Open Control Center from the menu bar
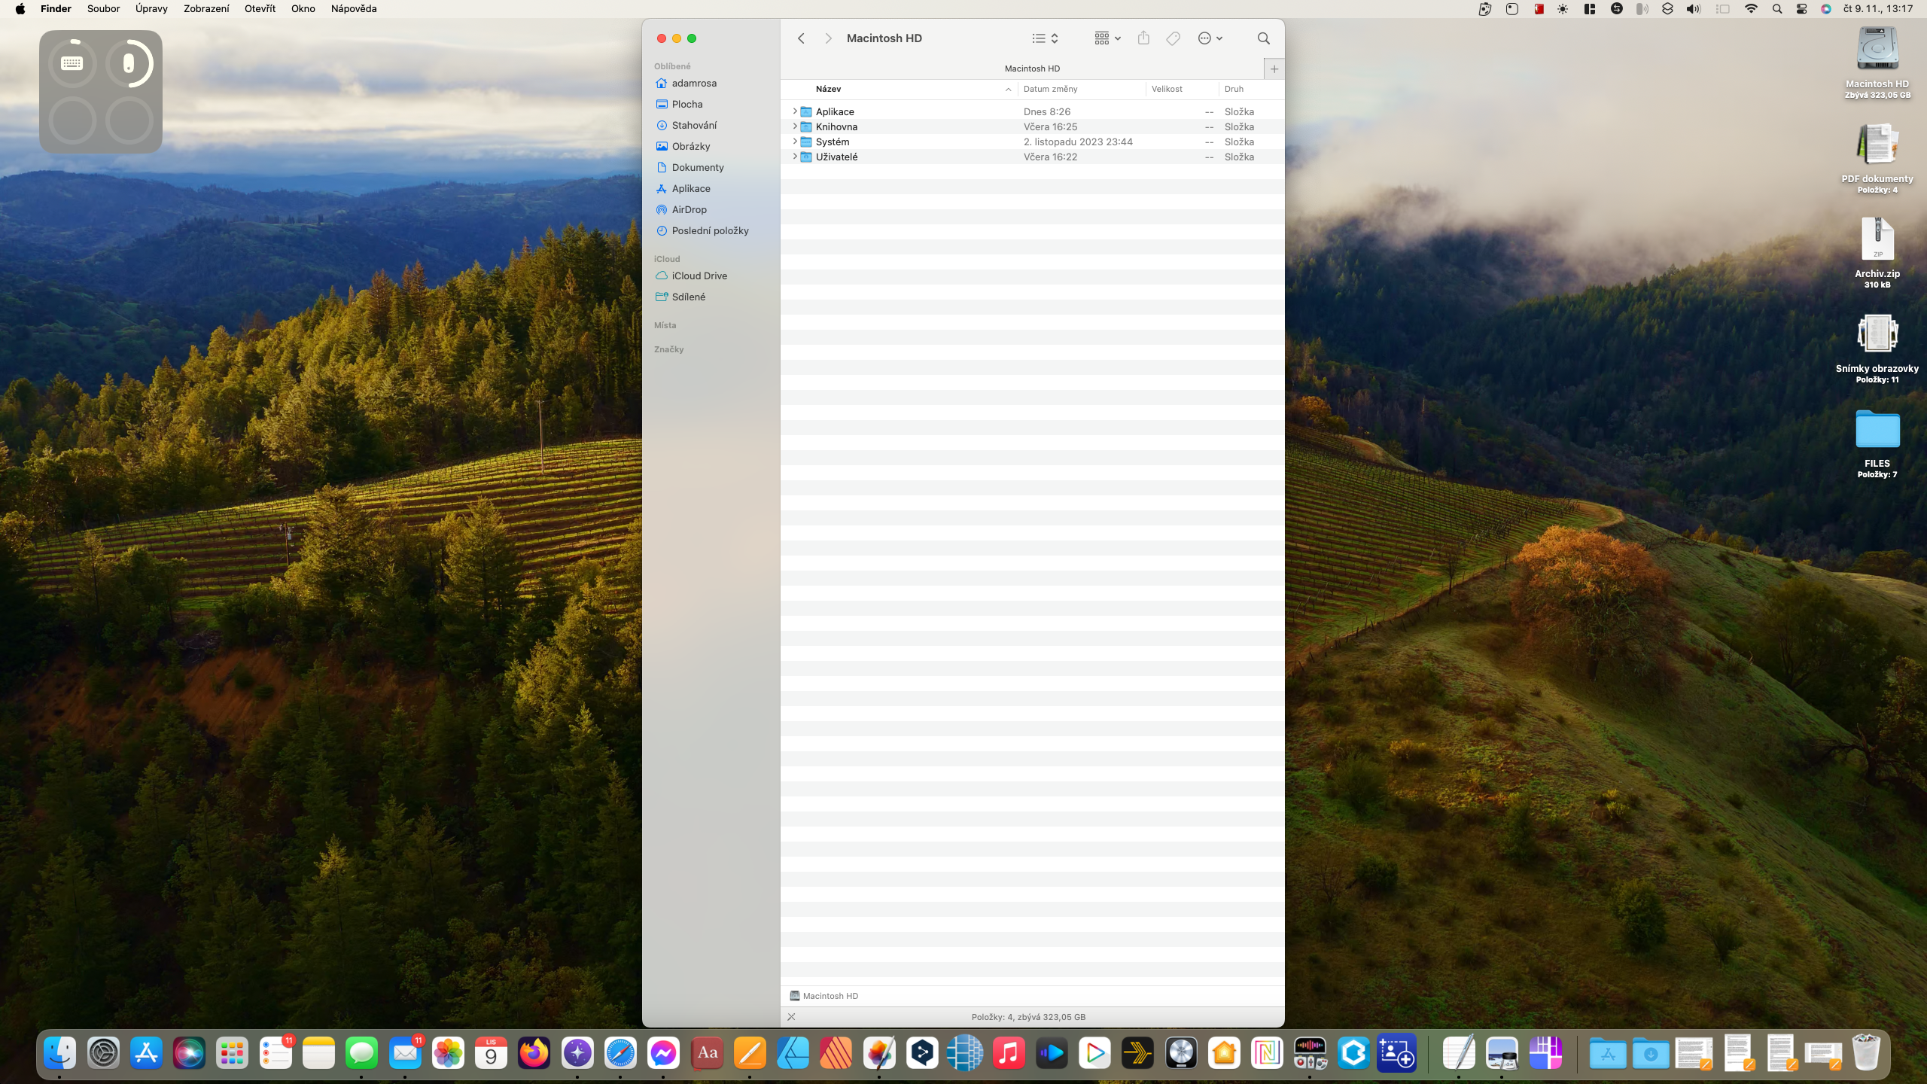Viewport: 1927px width, 1084px height. (x=1801, y=9)
